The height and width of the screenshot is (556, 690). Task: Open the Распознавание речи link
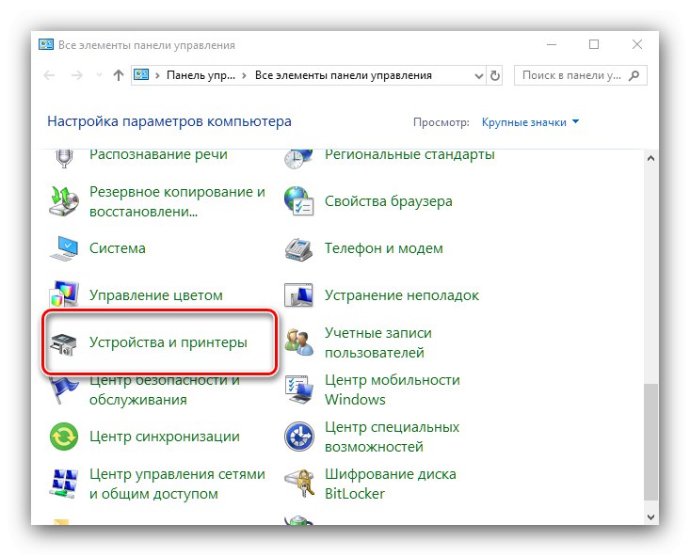[158, 155]
